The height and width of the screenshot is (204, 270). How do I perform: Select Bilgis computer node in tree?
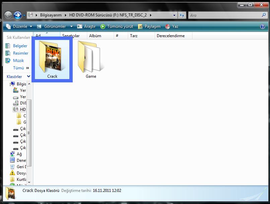[x=18, y=84]
